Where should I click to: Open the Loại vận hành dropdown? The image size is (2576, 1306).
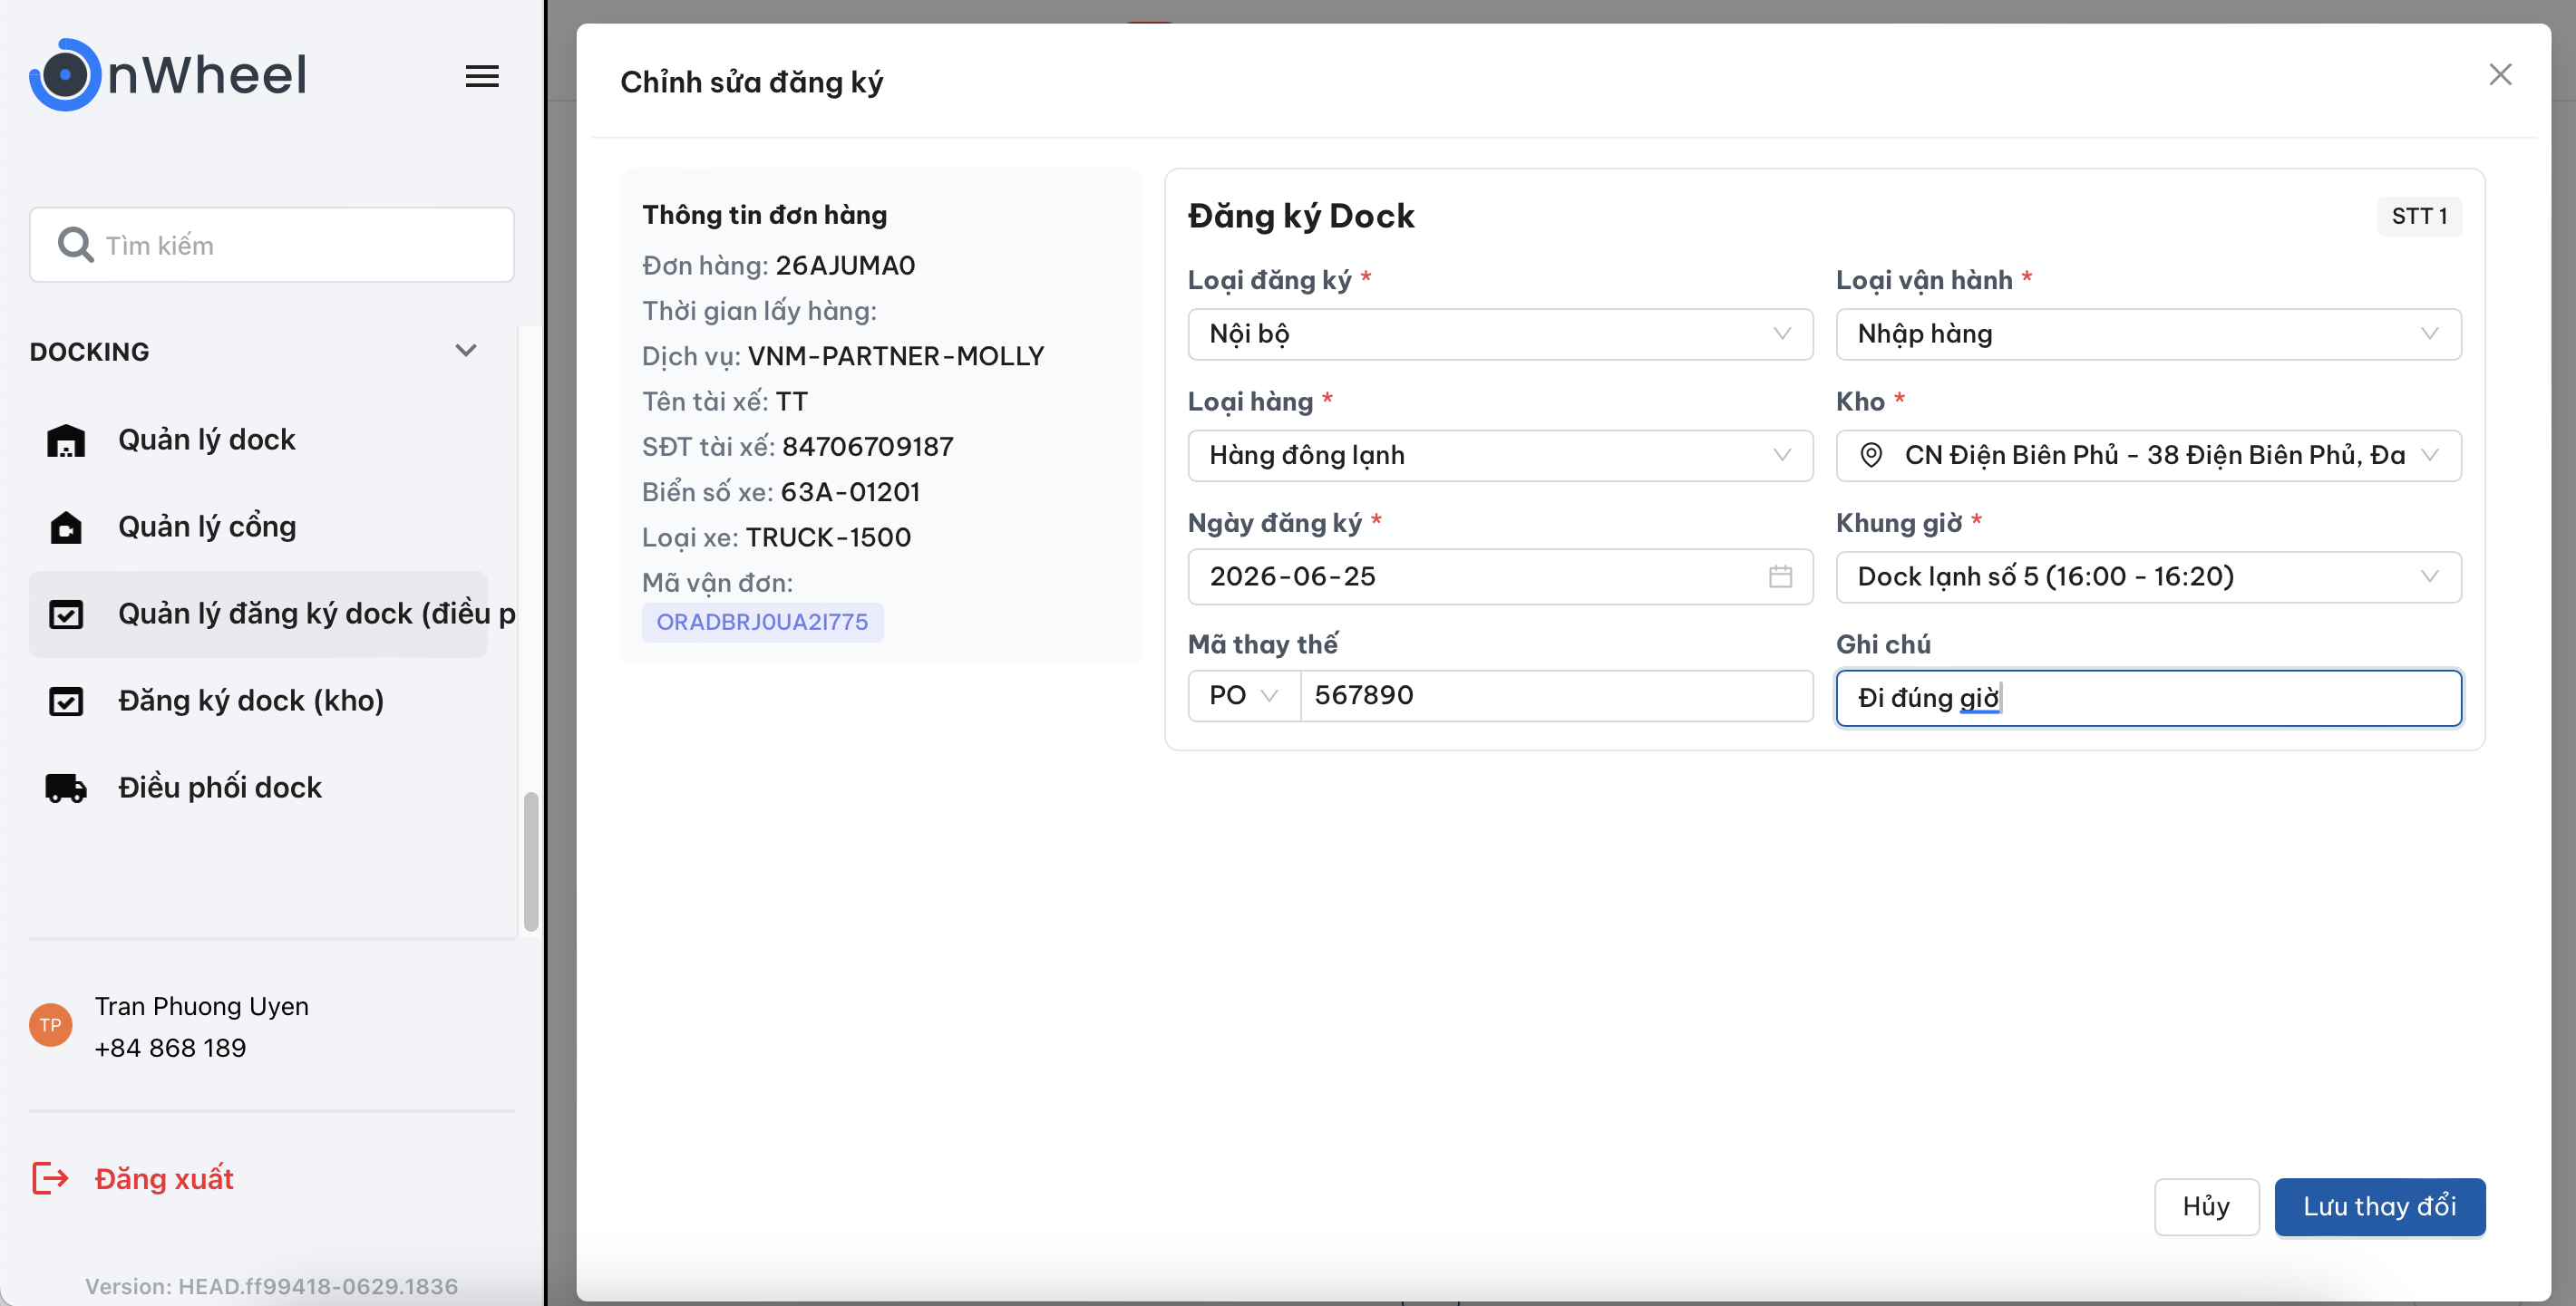2148,334
